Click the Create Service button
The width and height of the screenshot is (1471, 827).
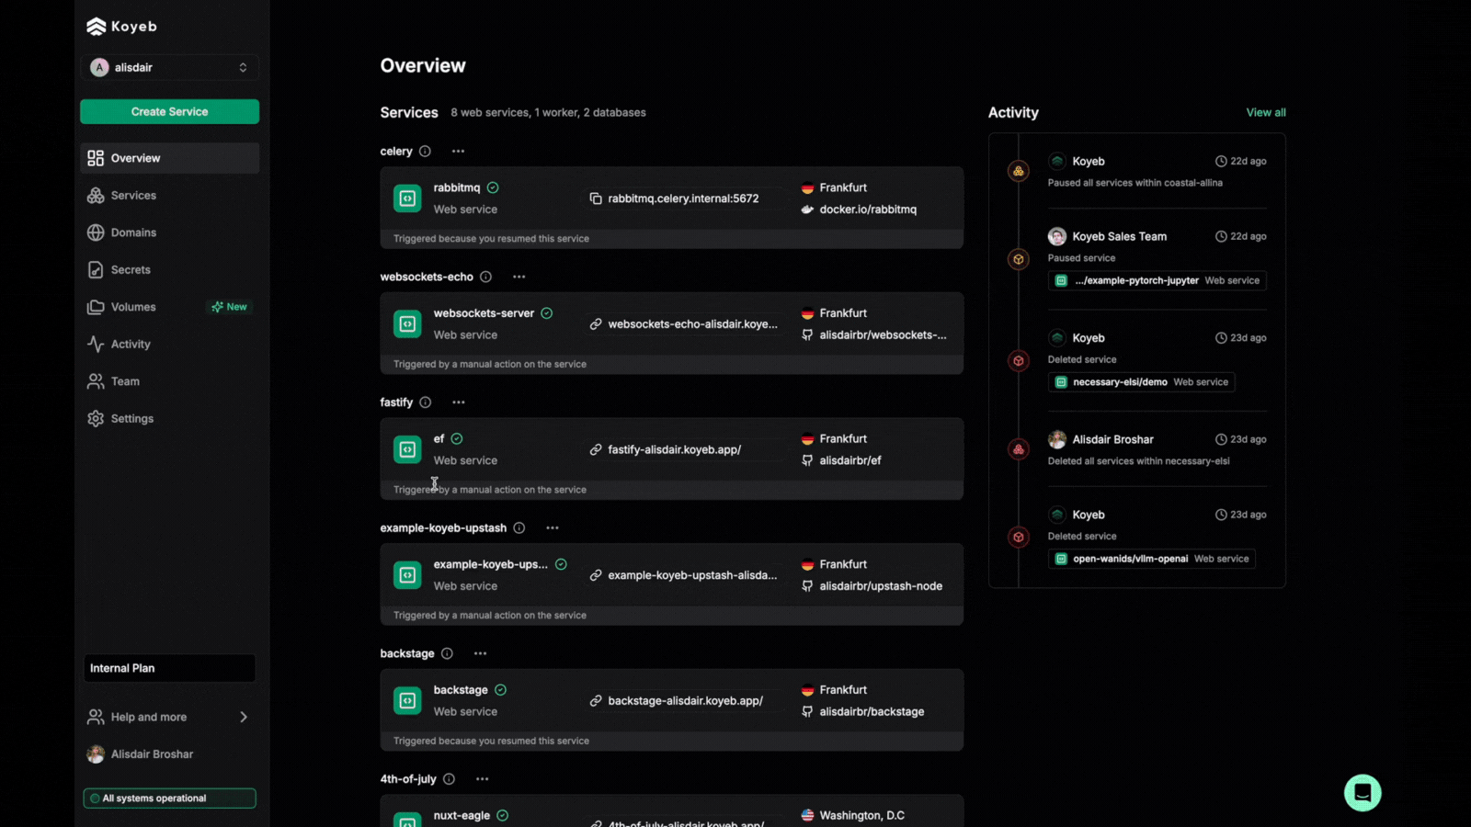pyautogui.click(x=169, y=112)
